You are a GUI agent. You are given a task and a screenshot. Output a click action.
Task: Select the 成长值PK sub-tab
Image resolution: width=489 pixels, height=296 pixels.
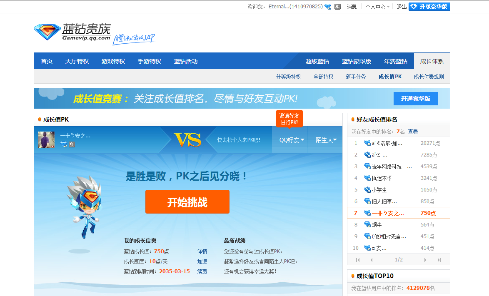(x=390, y=77)
